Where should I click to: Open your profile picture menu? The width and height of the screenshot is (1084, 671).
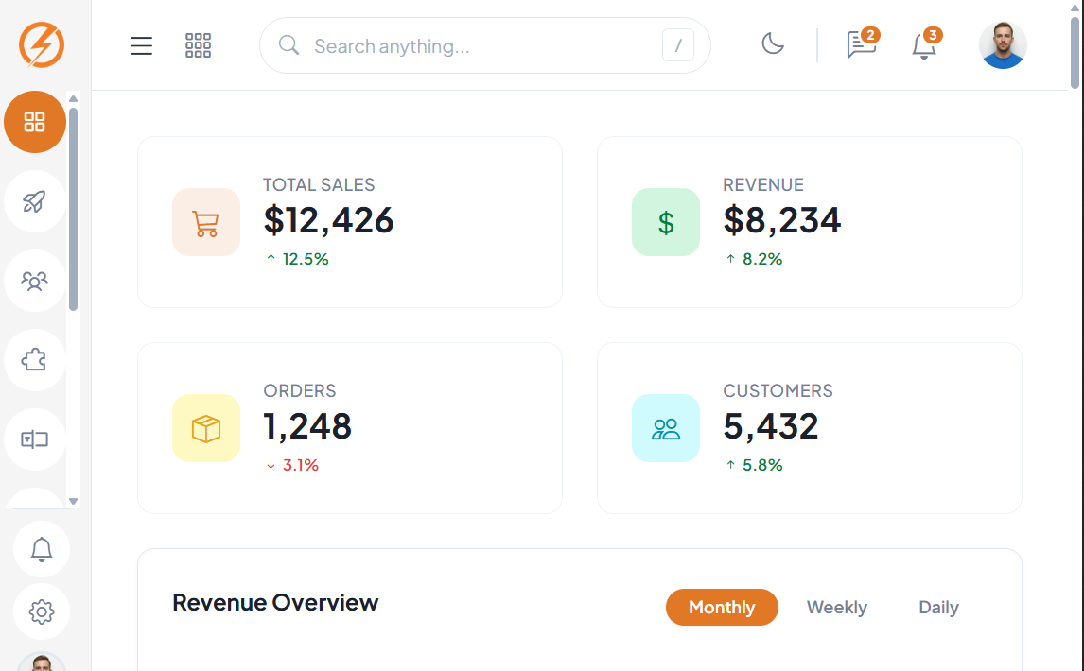pos(1003,44)
